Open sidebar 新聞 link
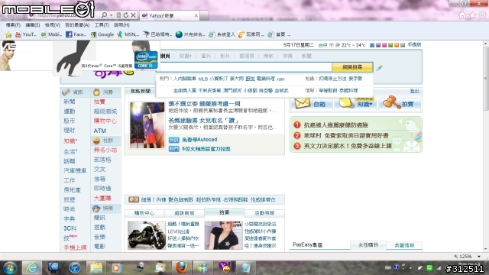 70,102
